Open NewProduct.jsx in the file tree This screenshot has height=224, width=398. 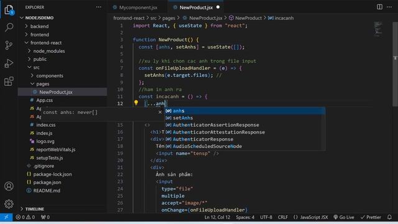pyautogui.click(x=62, y=92)
